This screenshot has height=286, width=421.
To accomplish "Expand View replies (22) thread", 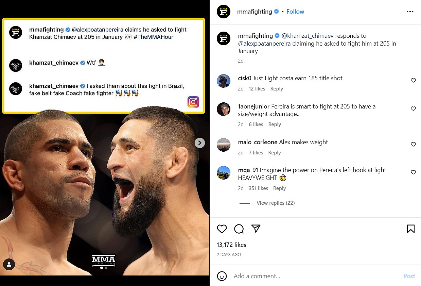I will pyautogui.click(x=275, y=203).
